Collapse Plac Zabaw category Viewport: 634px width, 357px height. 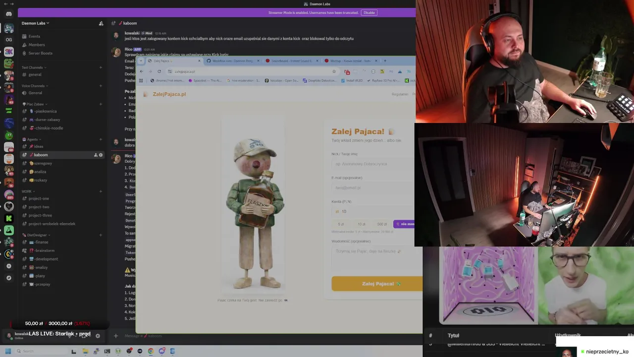[35, 104]
